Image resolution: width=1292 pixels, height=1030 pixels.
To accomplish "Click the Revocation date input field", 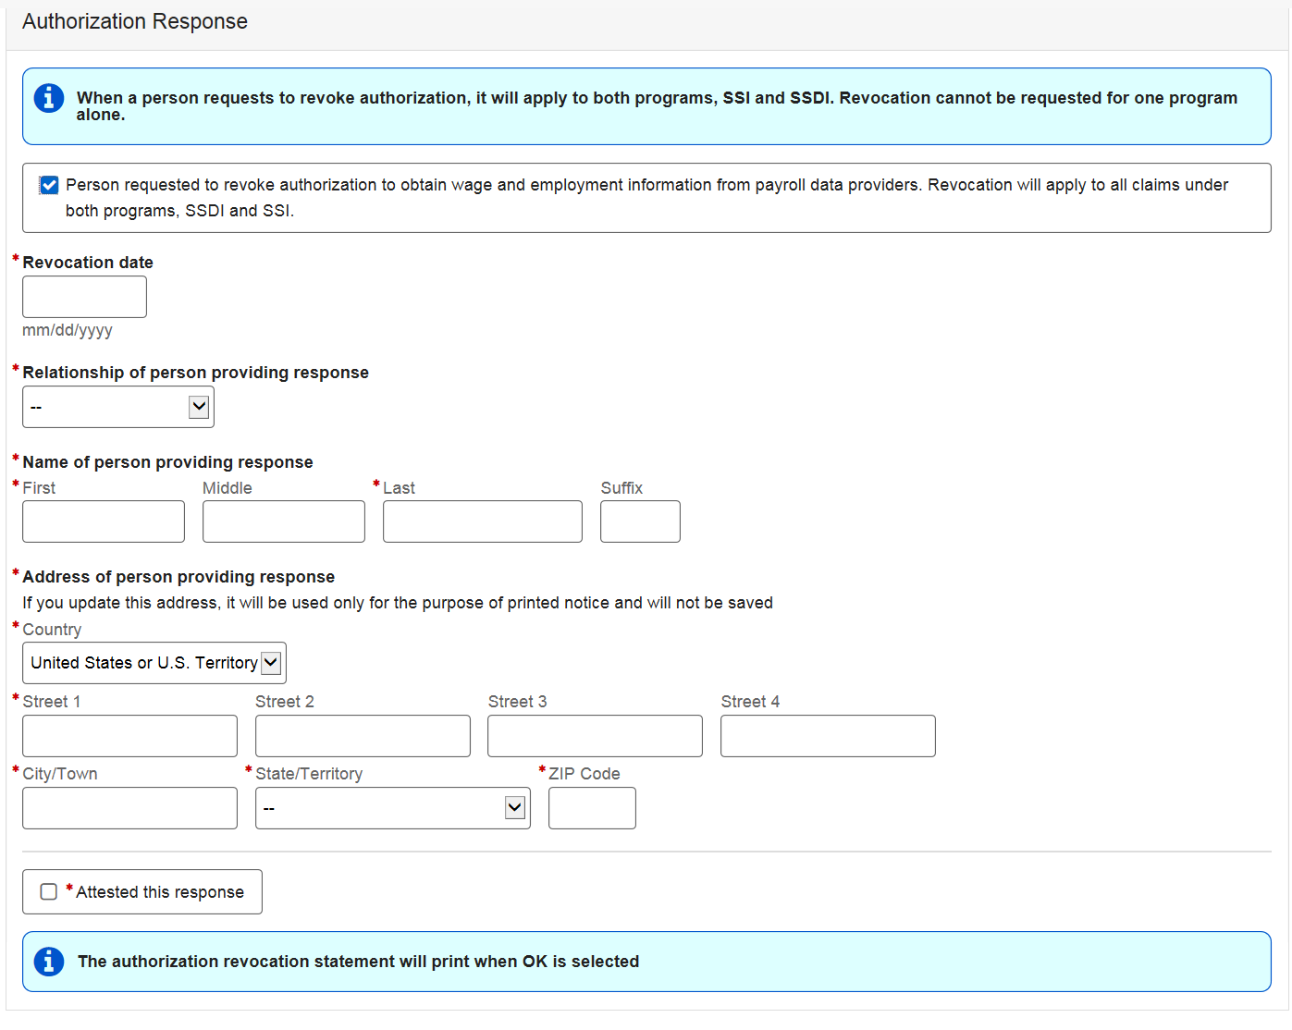I will (x=84, y=297).
